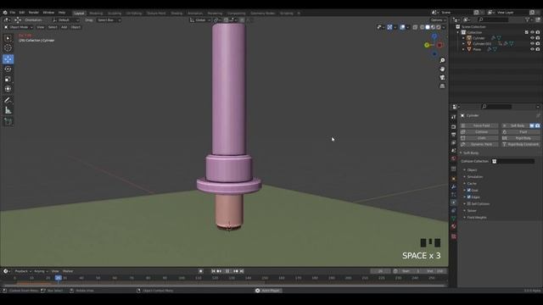
Task: Hide Cylinder.001 in viewport with eye icon
Action: pos(532,43)
